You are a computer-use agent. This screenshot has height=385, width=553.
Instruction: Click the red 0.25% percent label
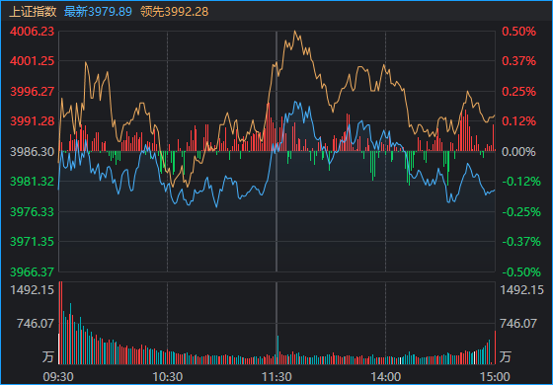tap(518, 92)
